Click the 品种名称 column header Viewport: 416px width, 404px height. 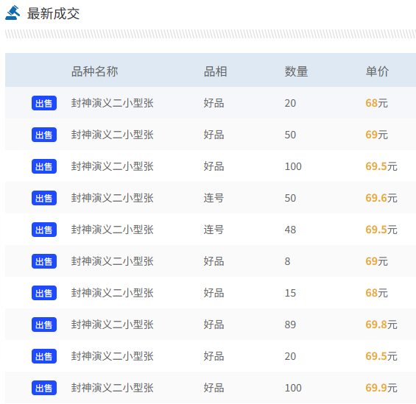[95, 71]
